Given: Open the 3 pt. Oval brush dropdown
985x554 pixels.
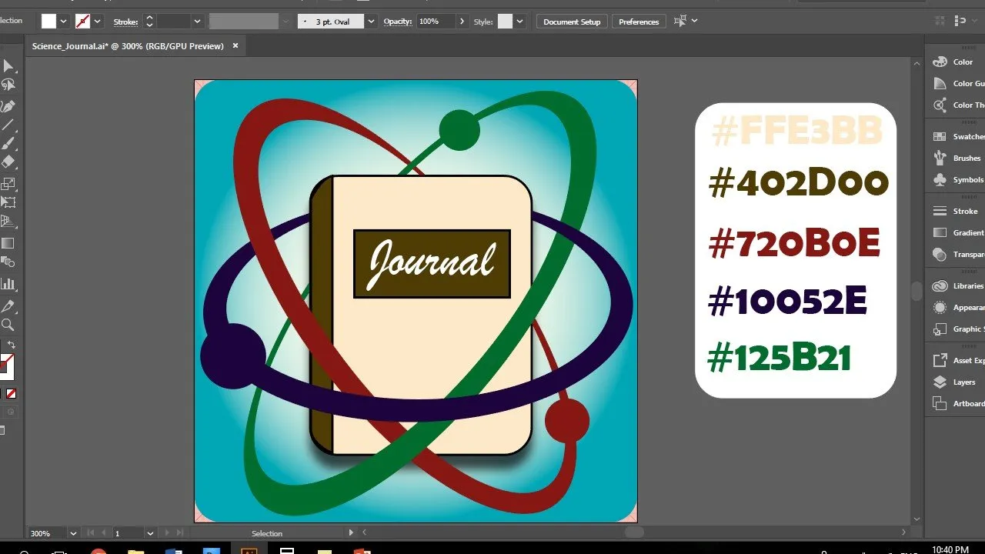Looking at the screenshot, I should click(372, 22).
